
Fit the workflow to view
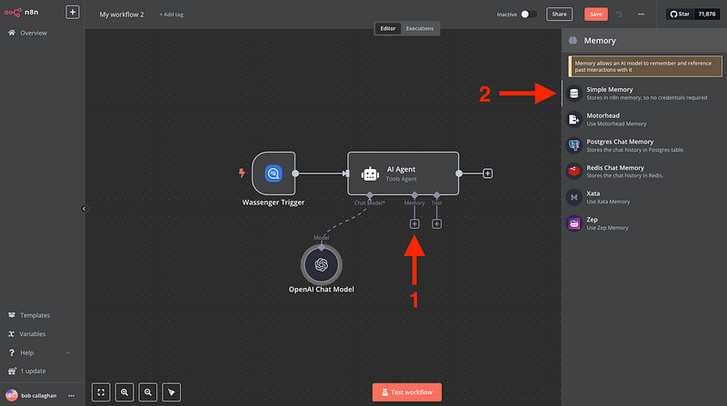click(x=101, y=392)
